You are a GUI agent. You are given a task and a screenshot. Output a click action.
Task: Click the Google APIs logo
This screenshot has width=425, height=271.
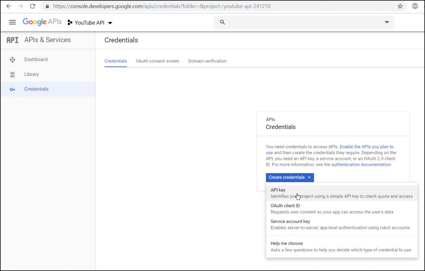42,22
